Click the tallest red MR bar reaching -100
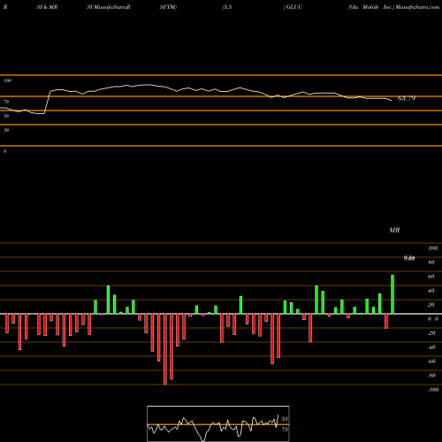This screenshot has width=442, height=442. pos(165,349)
